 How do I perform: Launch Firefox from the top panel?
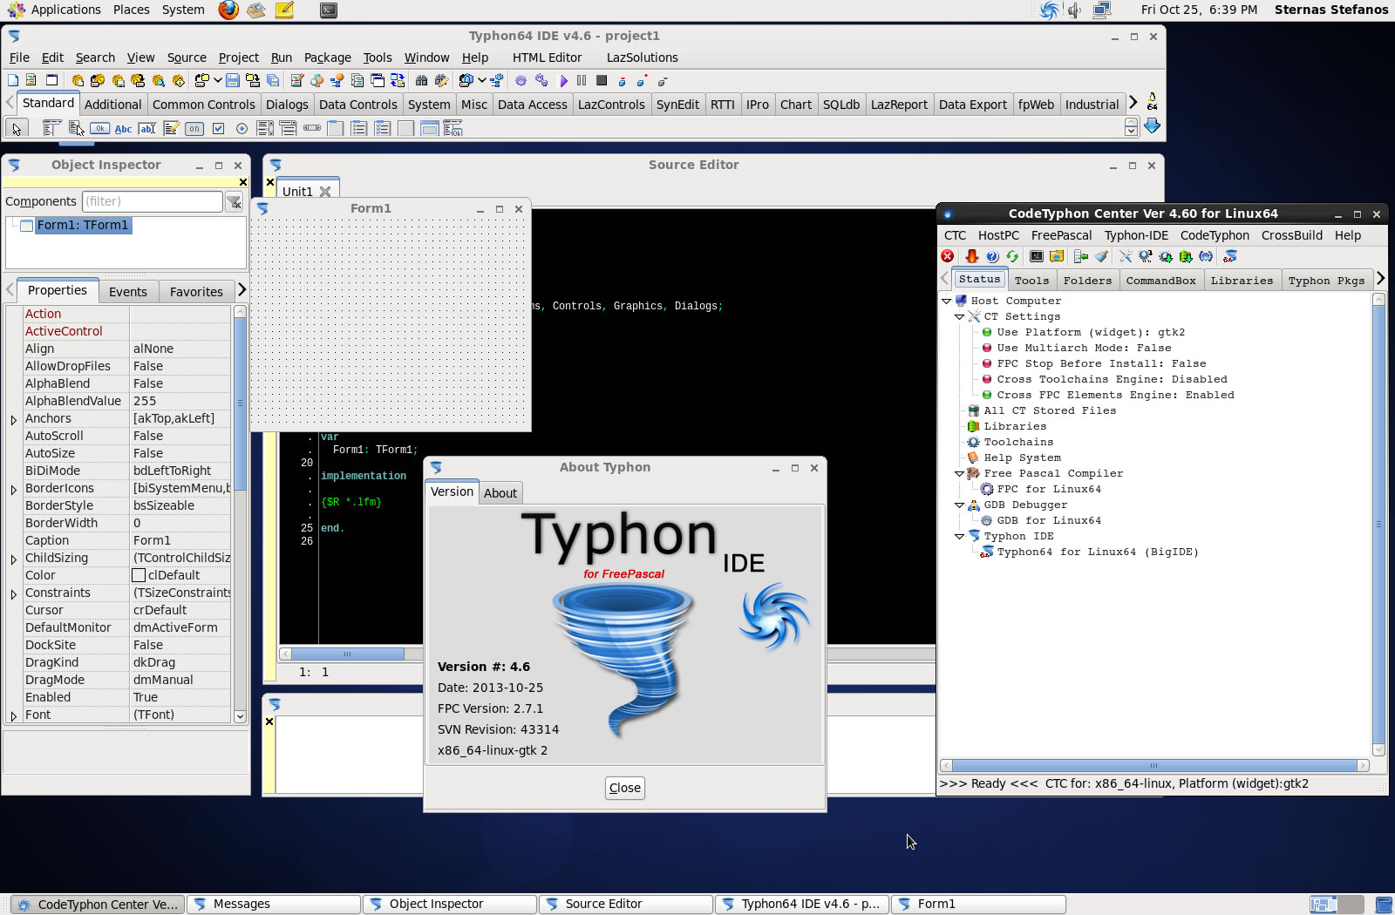click(x=228, y=10)
